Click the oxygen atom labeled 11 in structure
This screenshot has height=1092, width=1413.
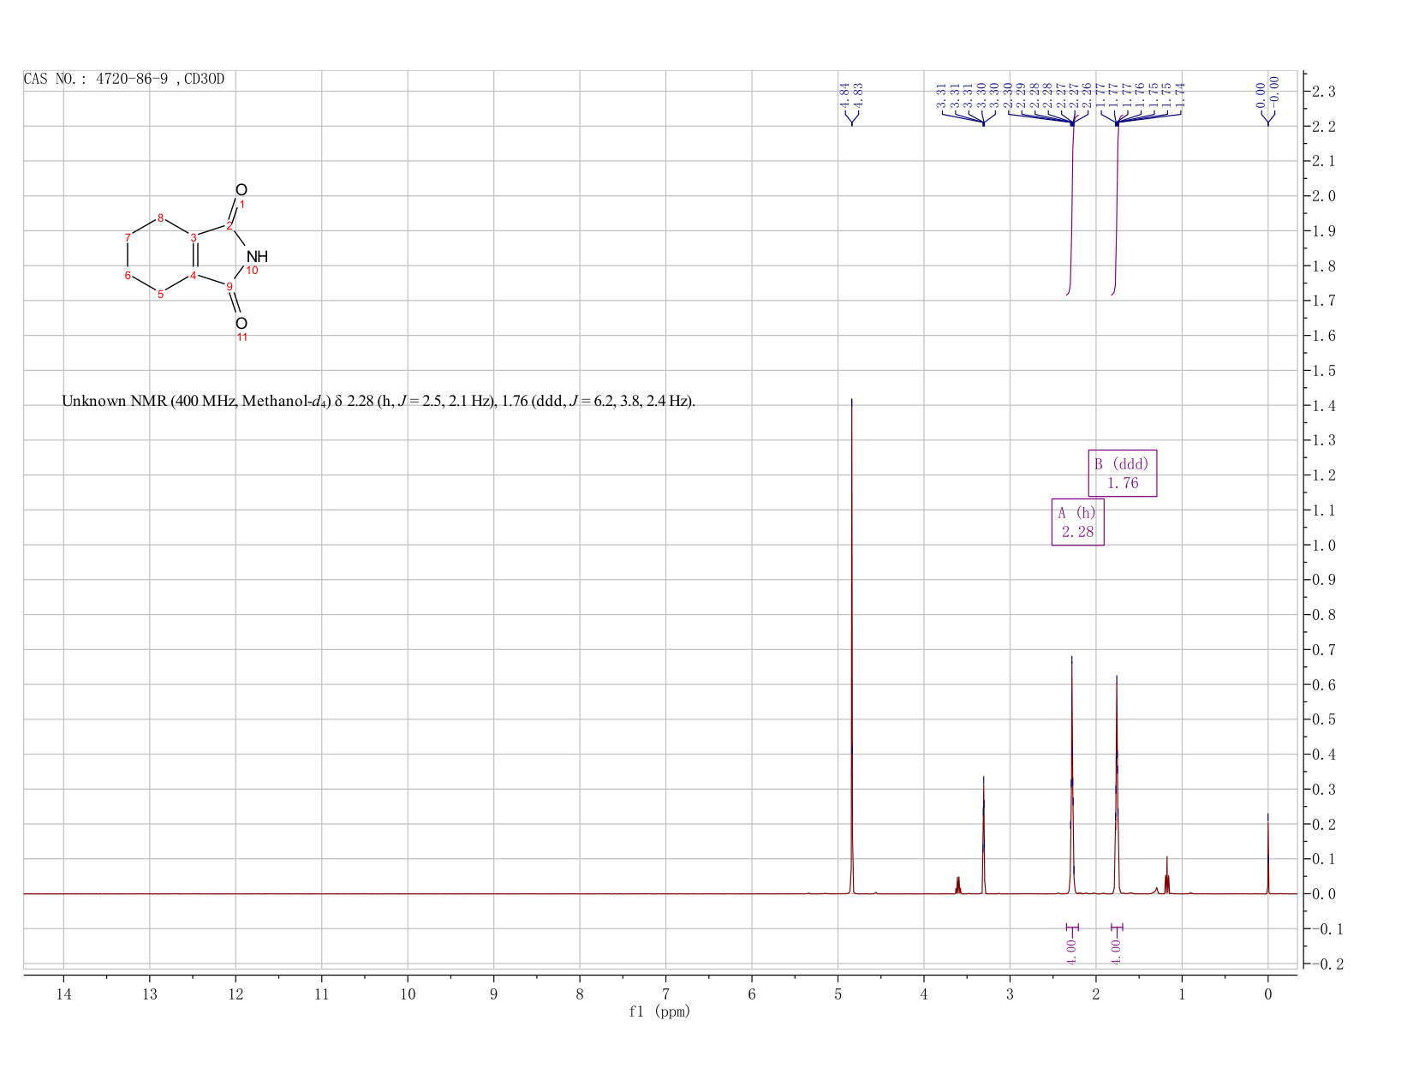point(241,323)
